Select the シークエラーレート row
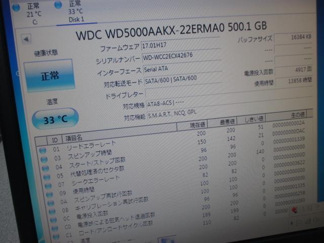 click(x=176, y=171)
